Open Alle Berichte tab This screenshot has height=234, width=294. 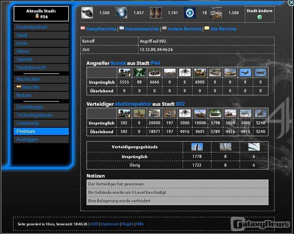(x=223, y=29)
